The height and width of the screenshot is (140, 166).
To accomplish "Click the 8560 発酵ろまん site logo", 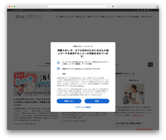I will (x=29, y=17).
